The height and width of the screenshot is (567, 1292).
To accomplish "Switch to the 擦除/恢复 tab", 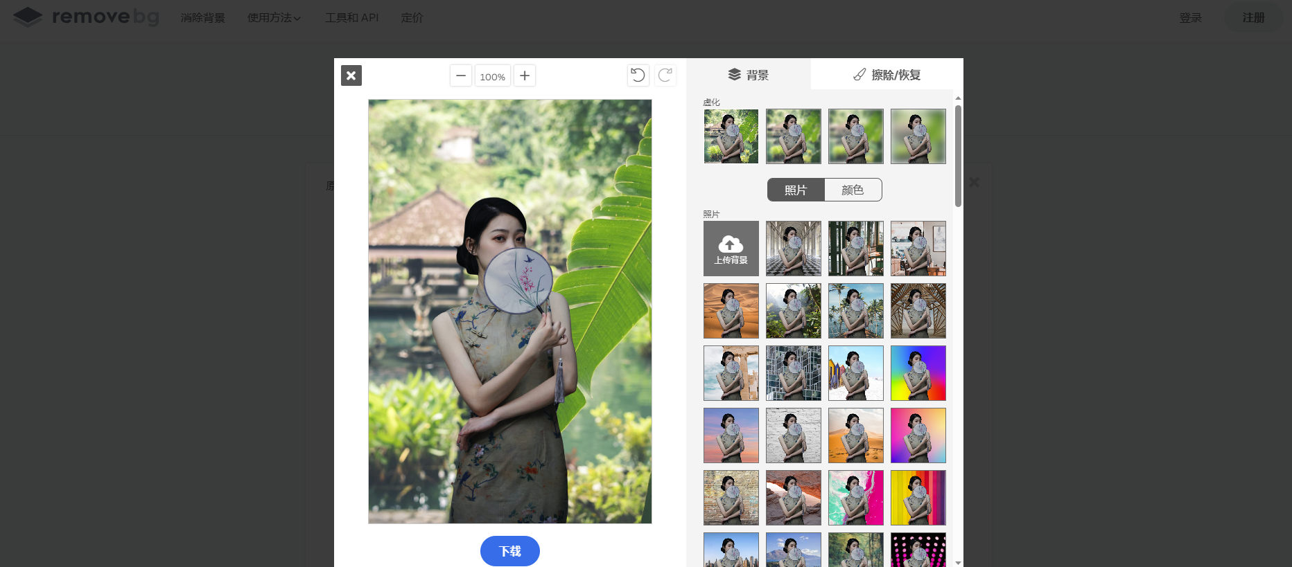I will pyautogui.click(x=887, y=74).
